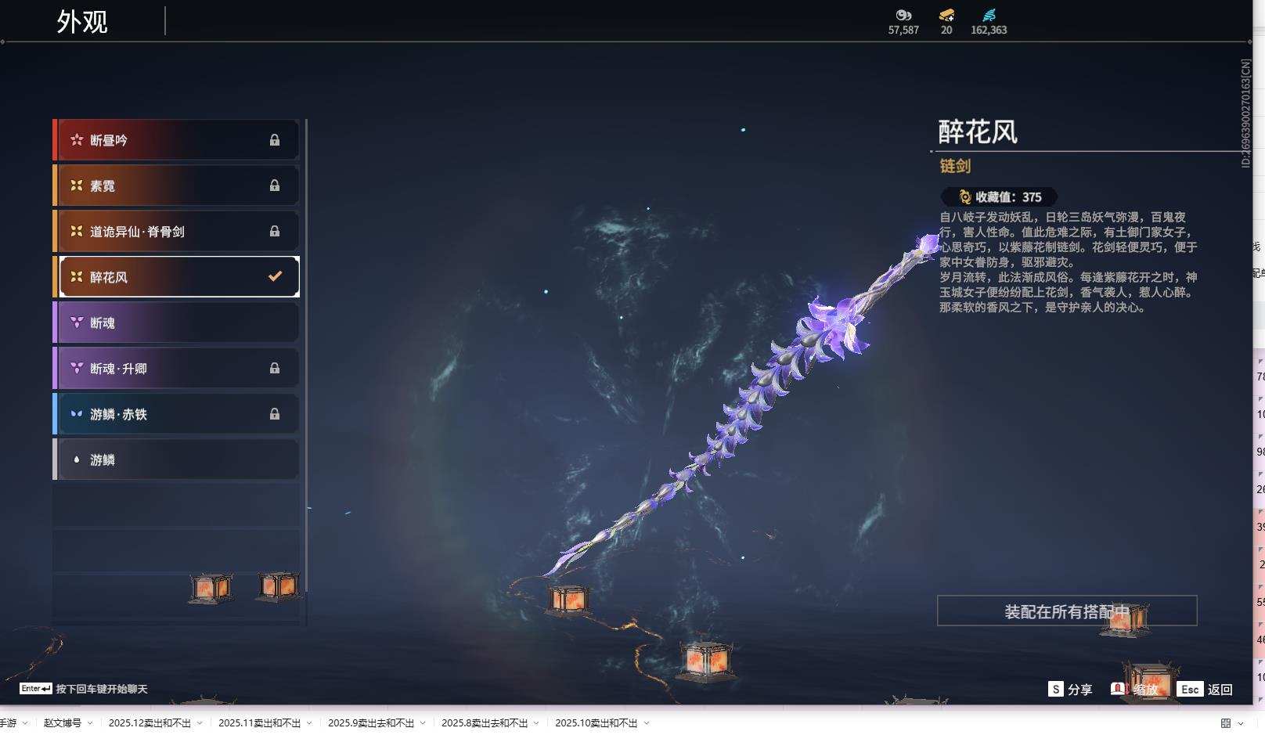Select the 醉花风 skin entry
1265x735 pixels.
(176, 276)
